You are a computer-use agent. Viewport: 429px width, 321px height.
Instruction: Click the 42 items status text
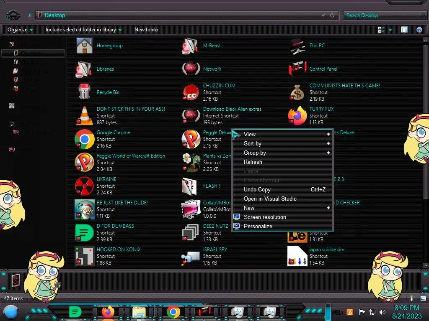[x=13, y=298]
